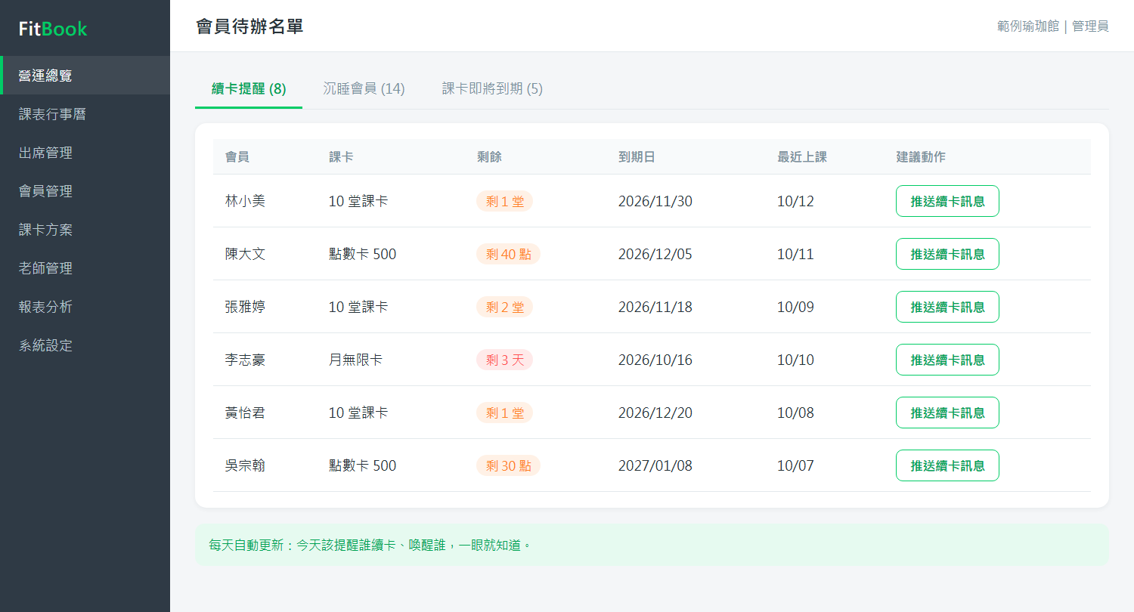Click the 到期日 column header
The width and height of the screenshot is (1134, 612).
point(637,157)
